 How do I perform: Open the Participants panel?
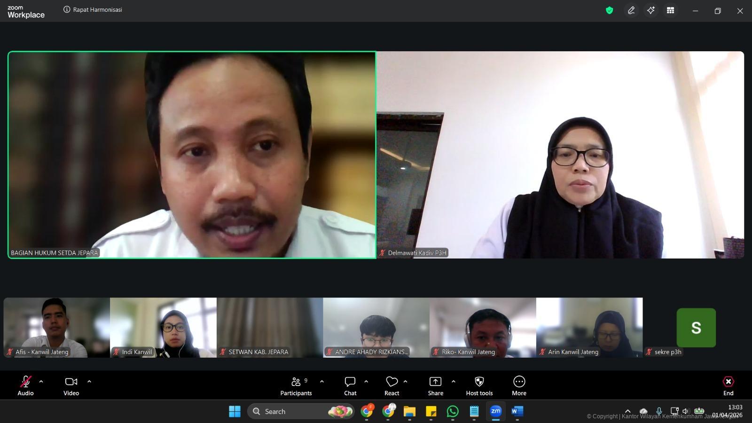pos(296,386)
